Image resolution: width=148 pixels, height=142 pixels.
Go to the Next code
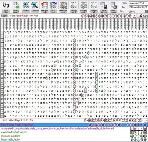pyautogui.click(x=53, y=7)
